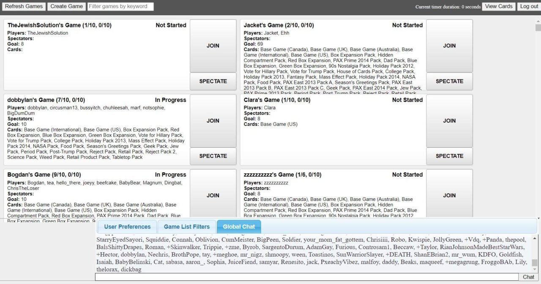Join Clara's Game
This screenshot has width=541, height=284.
click(x=449, y=120)
